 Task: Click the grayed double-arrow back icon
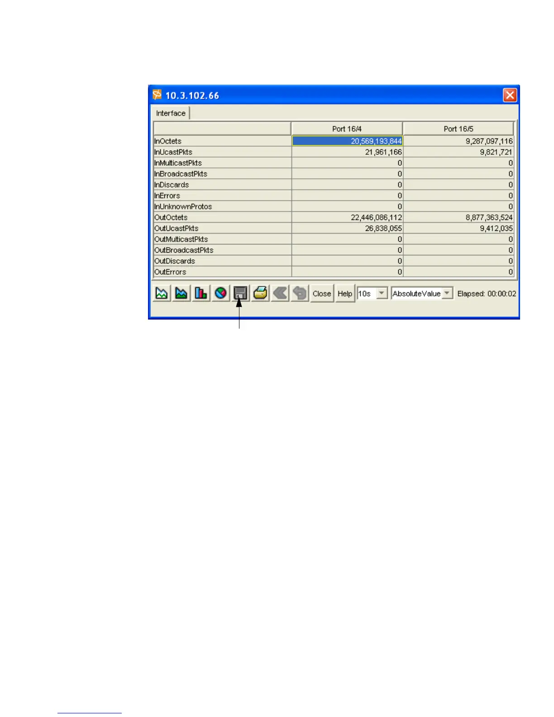point(280,293)
